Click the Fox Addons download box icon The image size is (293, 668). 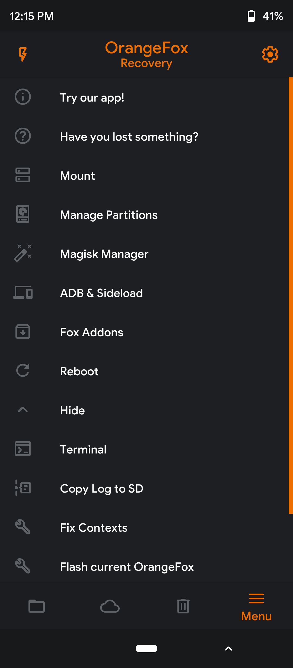(23, 332)
